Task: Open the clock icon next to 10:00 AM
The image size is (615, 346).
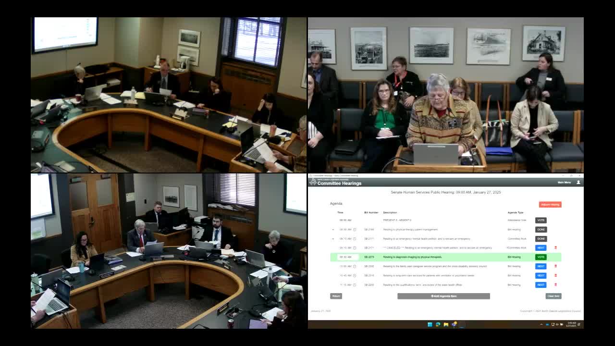Action: pos(355,266)
